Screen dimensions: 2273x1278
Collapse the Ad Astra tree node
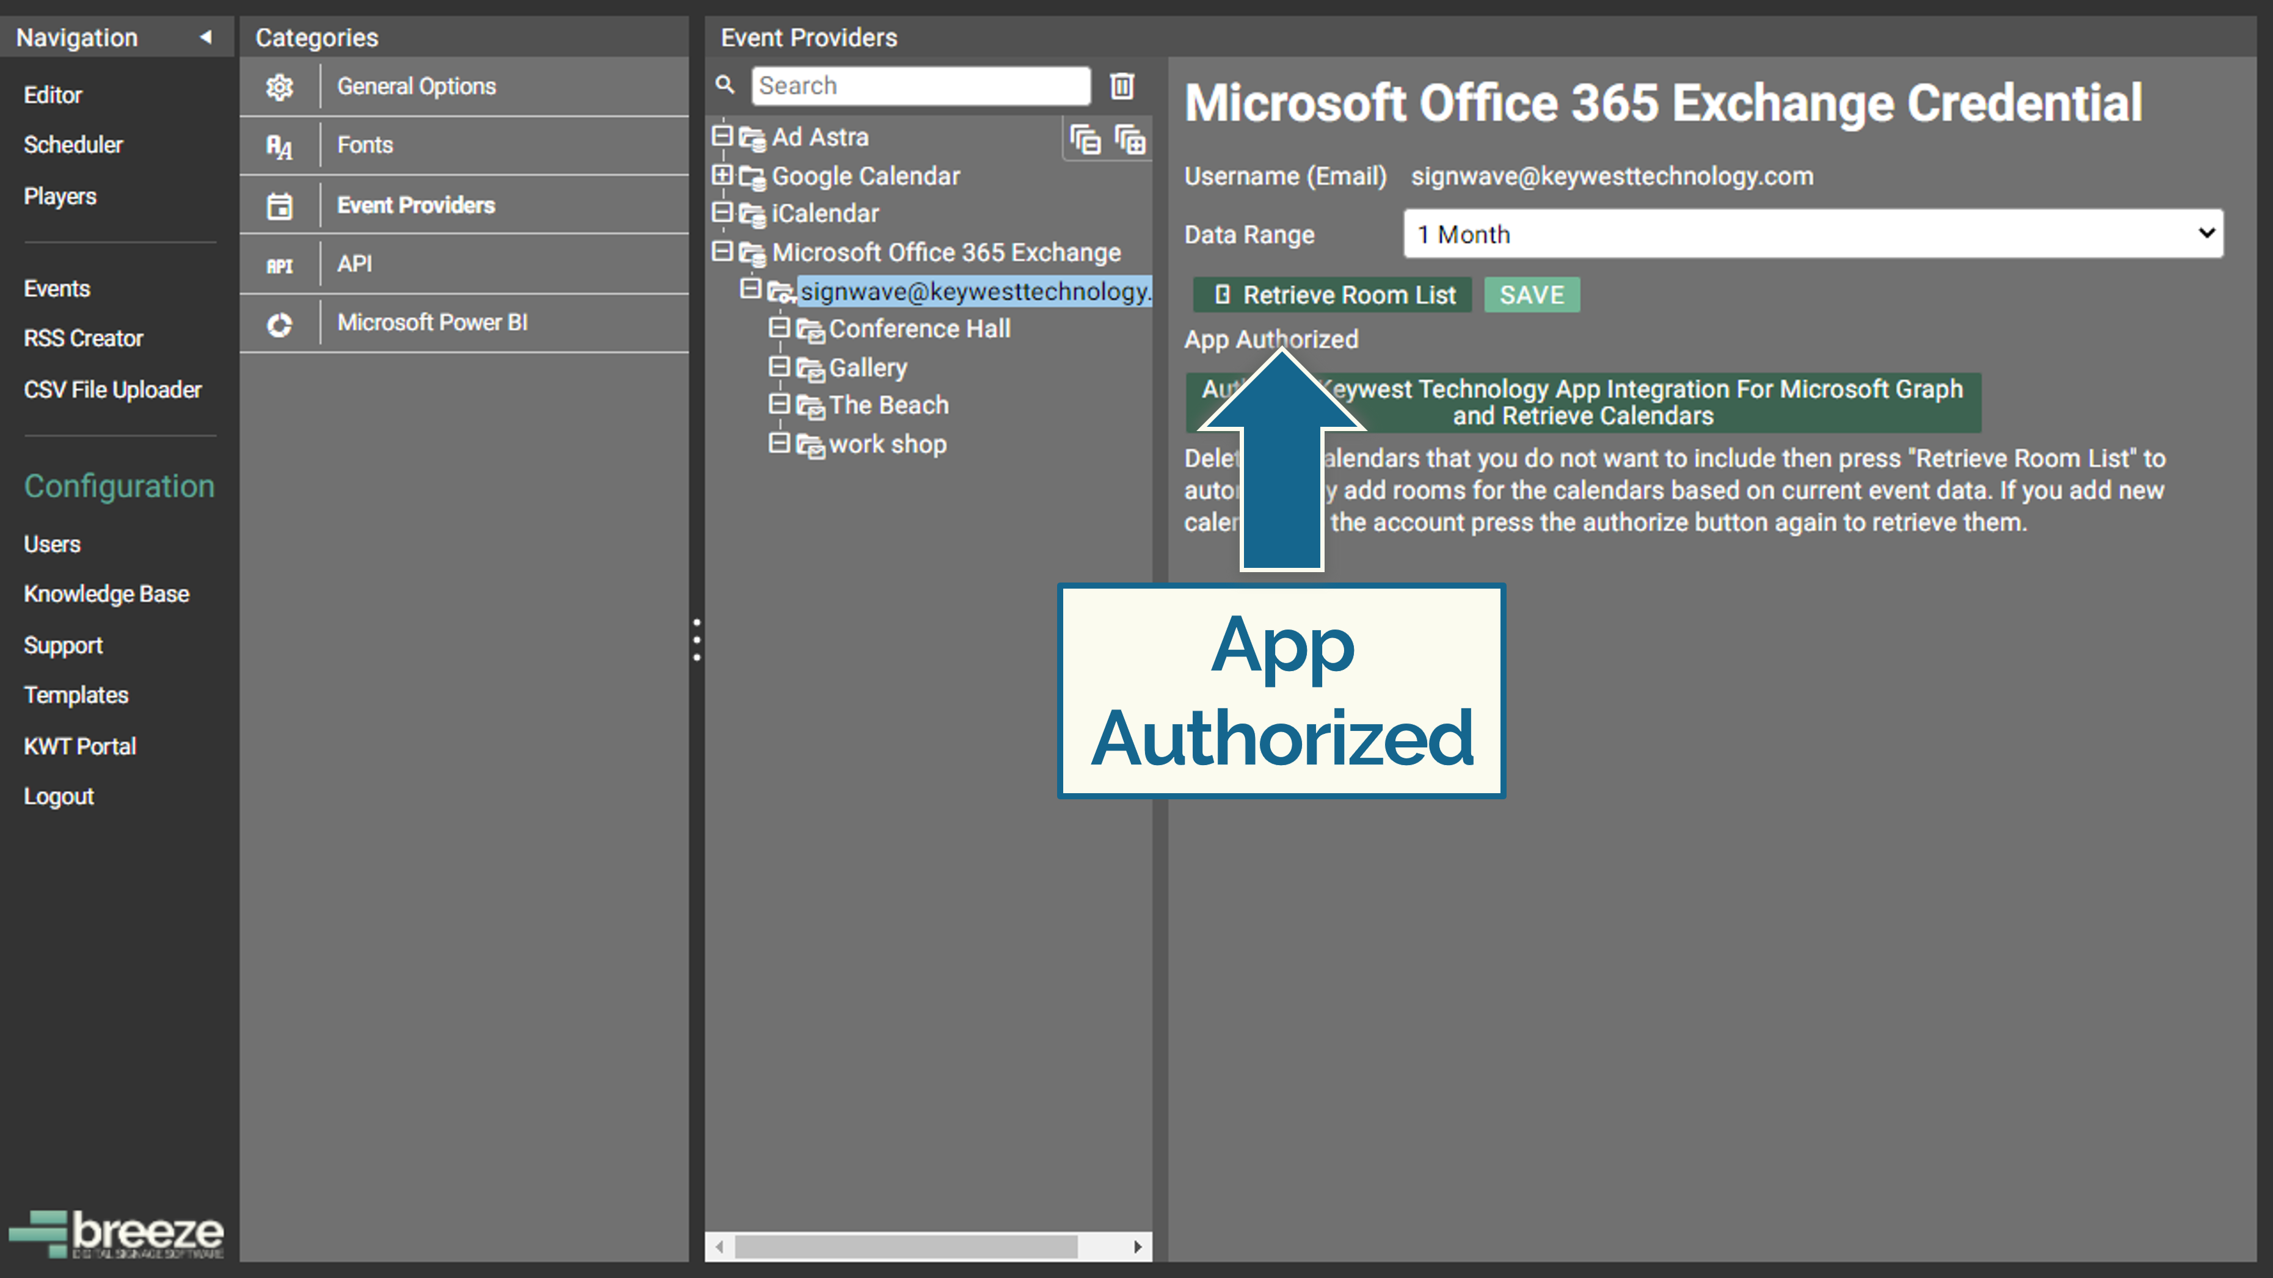[722, 136]
